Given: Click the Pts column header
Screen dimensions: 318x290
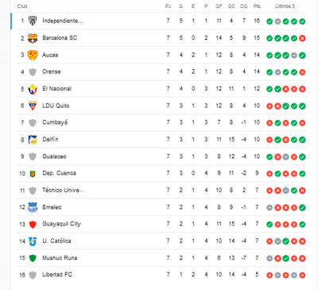Looking at the screenshot, I should 257,6.
